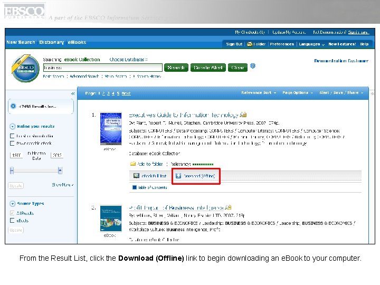Click Sign Out in the toolbar

click(x=234, y=44)
